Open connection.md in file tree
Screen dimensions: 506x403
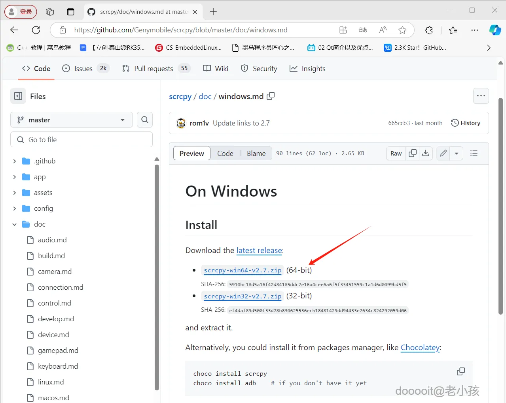(x=61, y=287)
